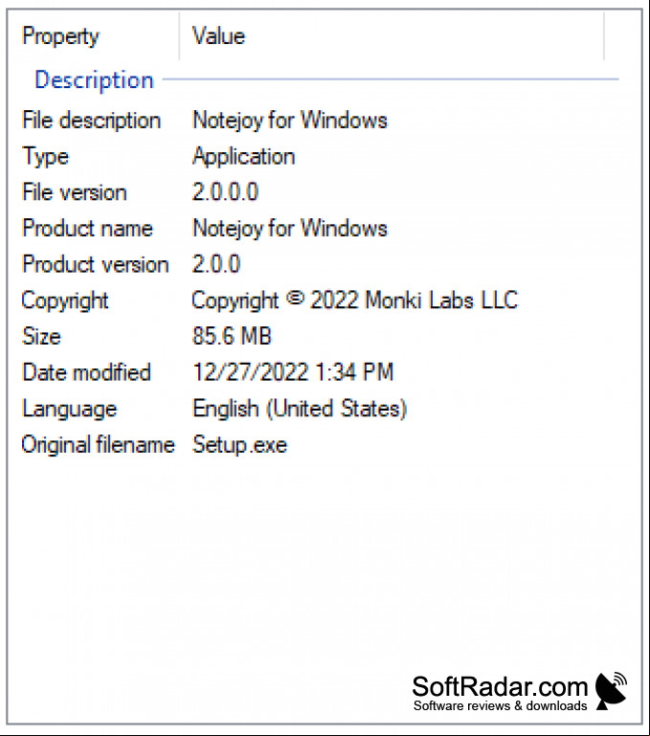Select the Application value
Image resolution: width=650 pixels, height=736 pixels.
[244, 156]
